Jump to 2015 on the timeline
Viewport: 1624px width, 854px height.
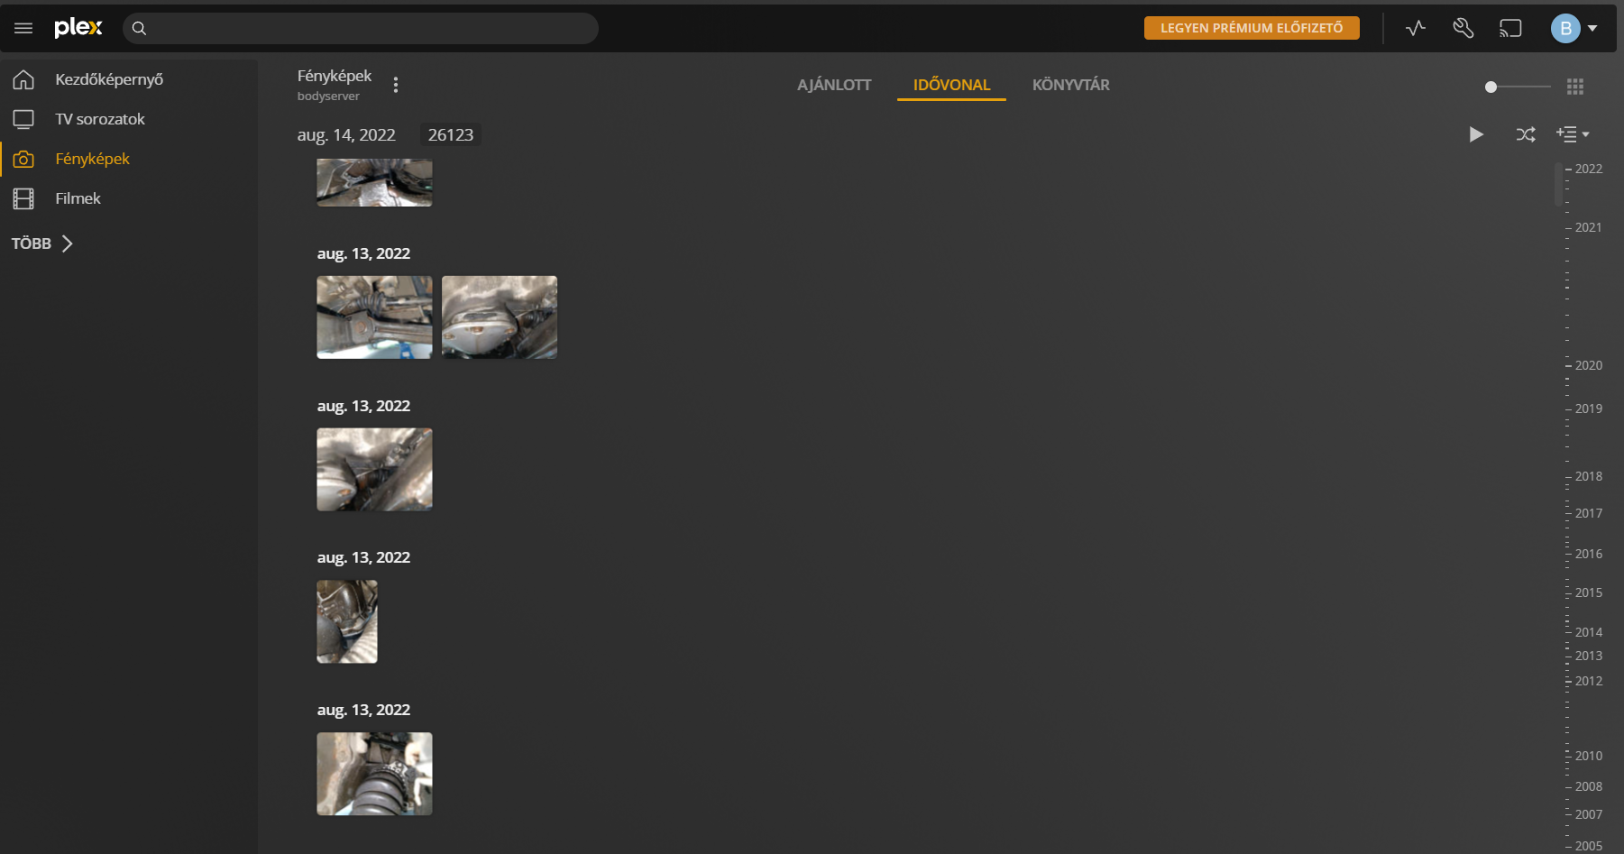1588,592
